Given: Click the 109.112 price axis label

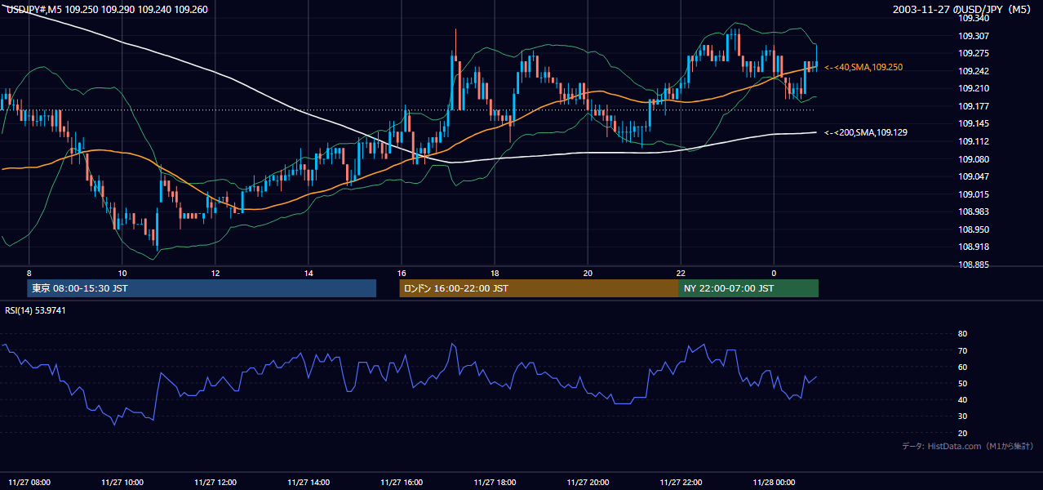Looking at the screenshot, I should [x=974, y=141].
